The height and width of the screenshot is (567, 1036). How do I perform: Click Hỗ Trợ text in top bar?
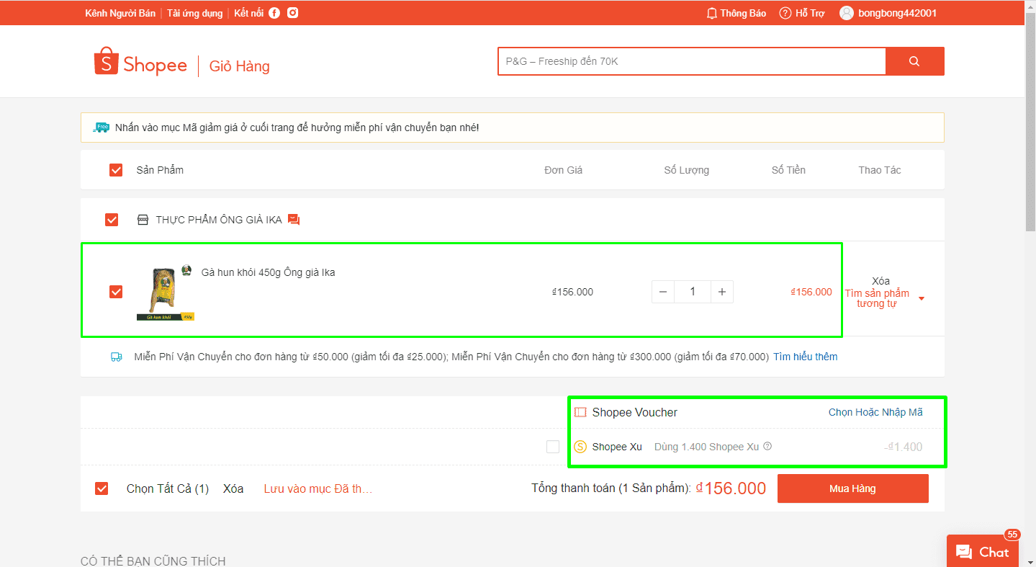pos(810,13)
